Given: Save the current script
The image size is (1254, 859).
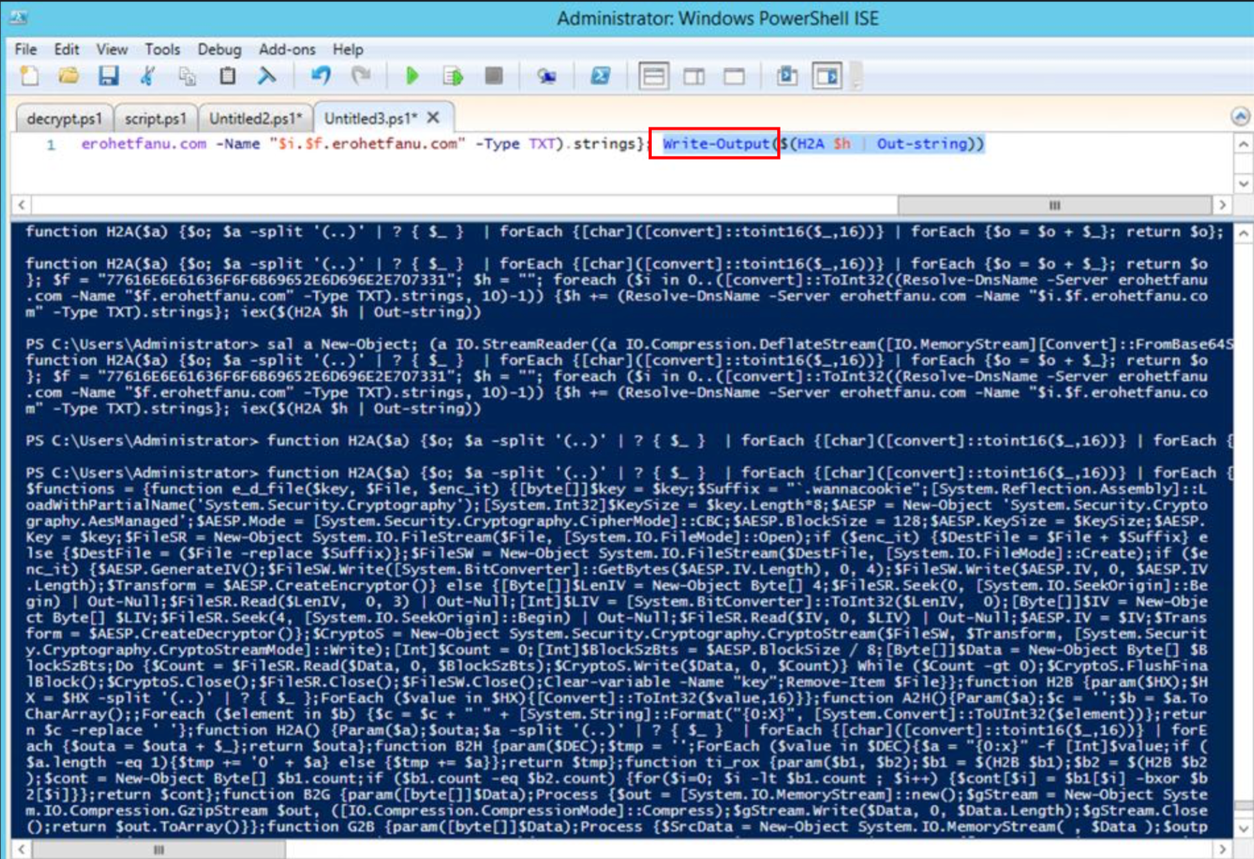Looking at the screenshot, I should point(108,76).
